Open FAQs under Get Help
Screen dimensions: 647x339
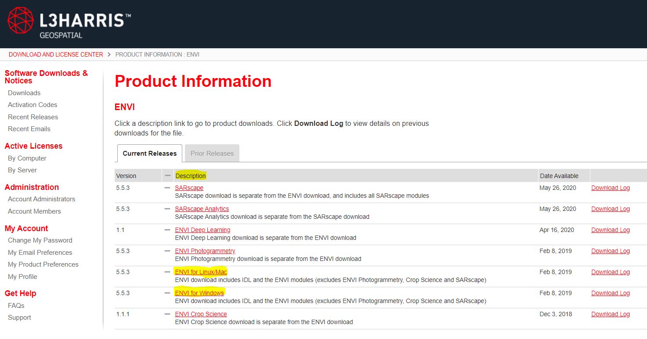click(16, 306)
